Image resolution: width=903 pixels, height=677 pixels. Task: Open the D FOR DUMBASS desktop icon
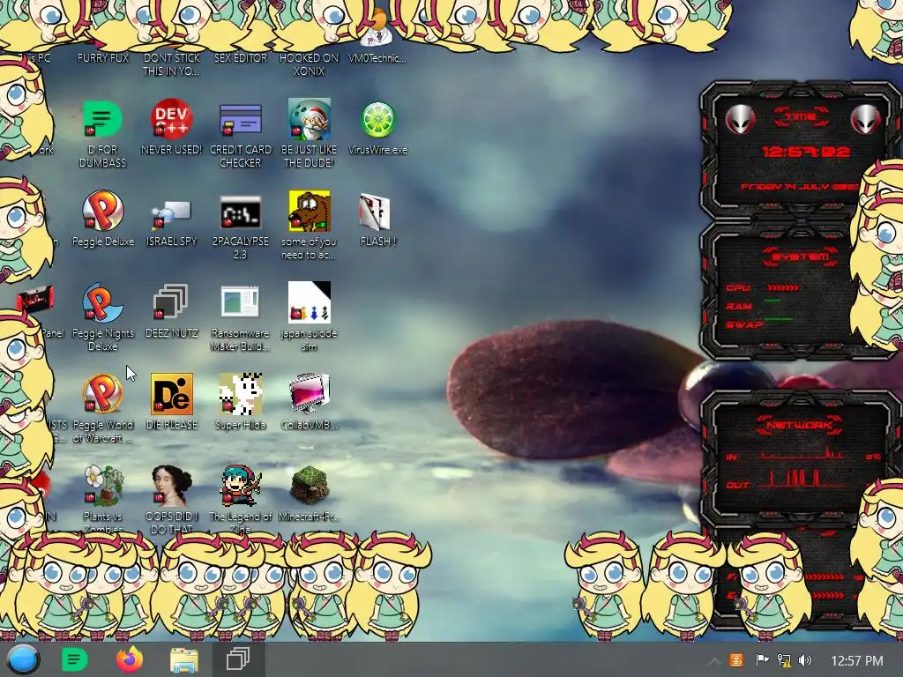click(x=102, y=120)
